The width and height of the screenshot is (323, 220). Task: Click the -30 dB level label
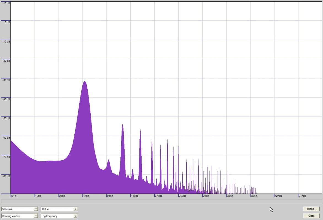point(6,80)
